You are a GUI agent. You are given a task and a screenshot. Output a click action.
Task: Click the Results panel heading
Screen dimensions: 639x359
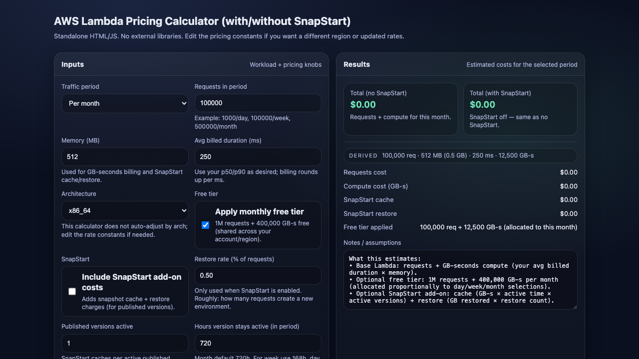pyautogui.click(x=357, y=64)
